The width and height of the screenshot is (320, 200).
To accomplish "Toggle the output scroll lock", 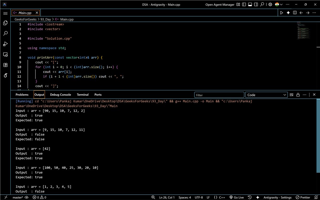I will [298, 95].
